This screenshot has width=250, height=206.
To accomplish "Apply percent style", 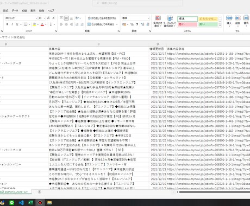I will 132,24.
